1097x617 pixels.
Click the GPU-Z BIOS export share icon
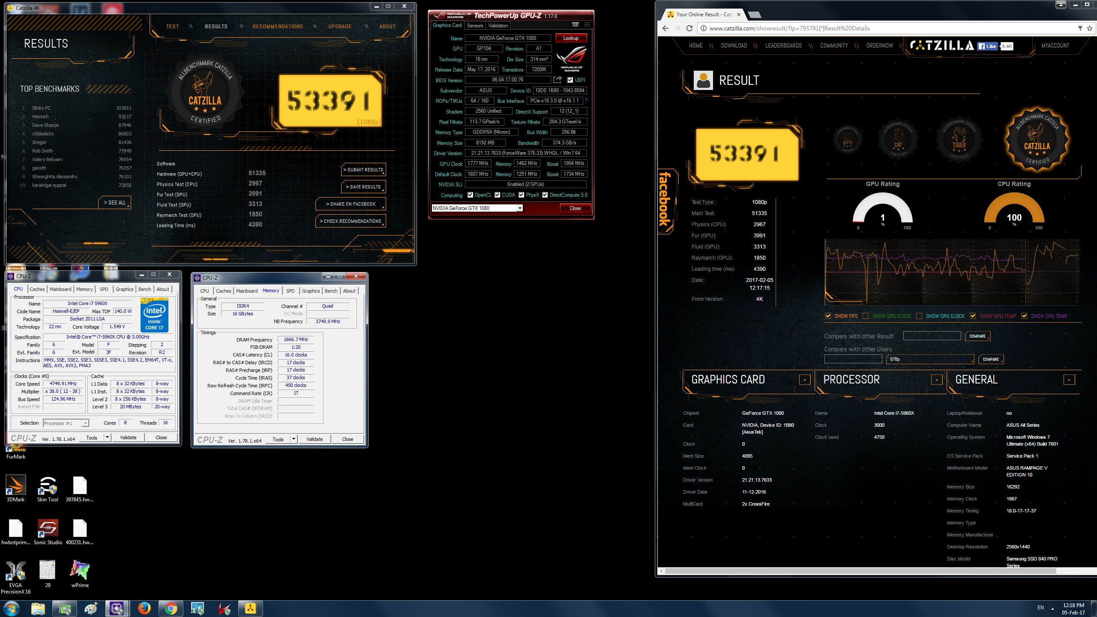click(x=557, y=80)
